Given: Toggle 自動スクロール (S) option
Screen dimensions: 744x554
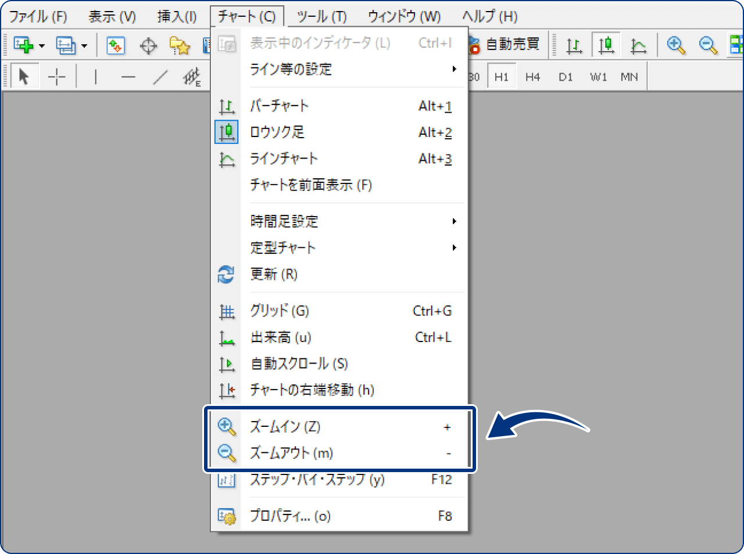Looking at the screenshot, I should [x=339, y=364].
